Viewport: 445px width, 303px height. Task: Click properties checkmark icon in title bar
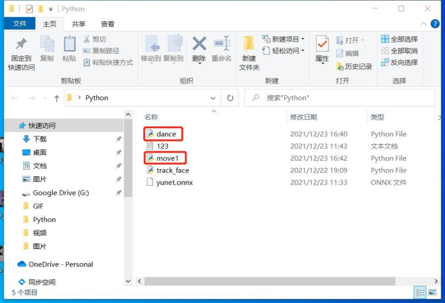tap(29, 9)
